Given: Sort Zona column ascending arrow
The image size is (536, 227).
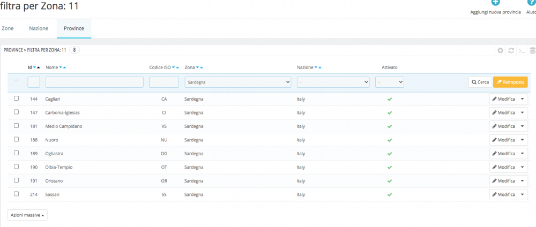Looking at the screenshot, I should point(202,67).
